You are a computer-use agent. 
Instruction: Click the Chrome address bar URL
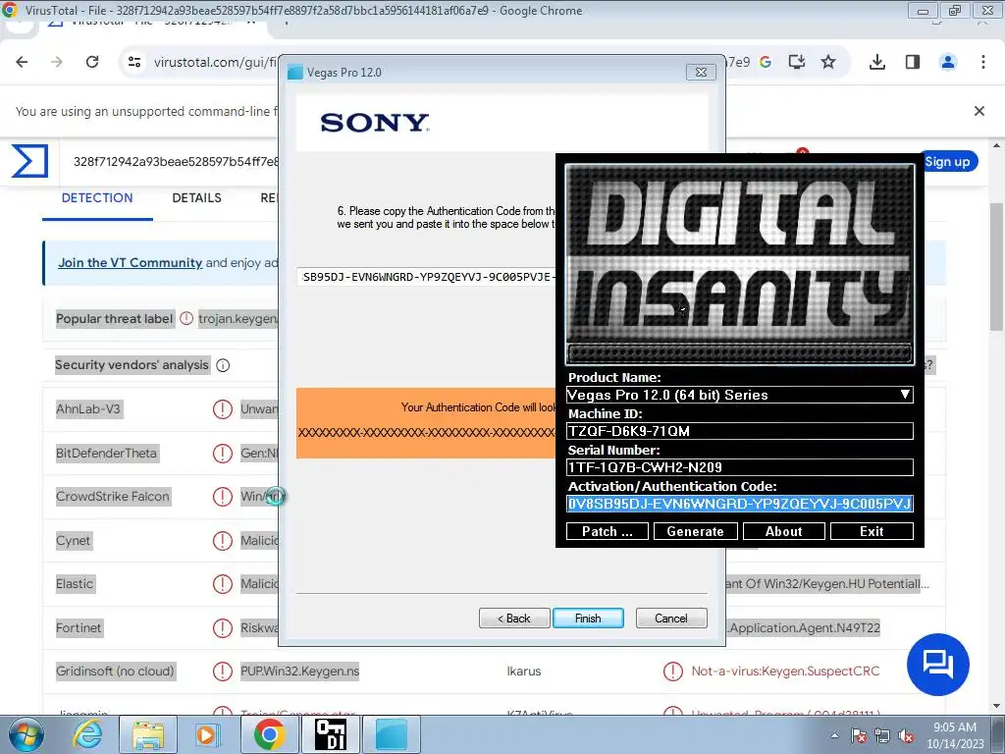(x=215, y=62)
